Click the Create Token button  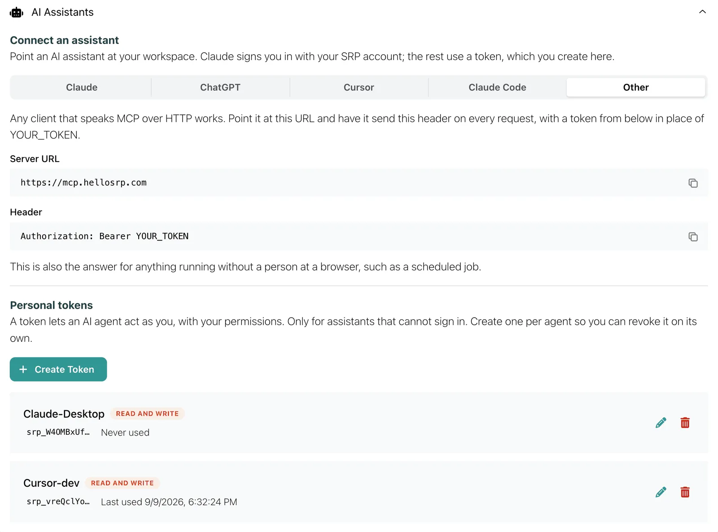58,370
